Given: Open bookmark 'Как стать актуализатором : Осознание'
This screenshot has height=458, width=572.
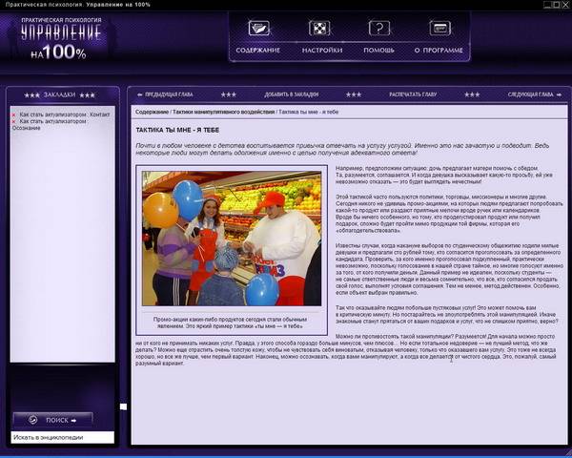Looking at the screenshot, I should click(x=55, y=122).
